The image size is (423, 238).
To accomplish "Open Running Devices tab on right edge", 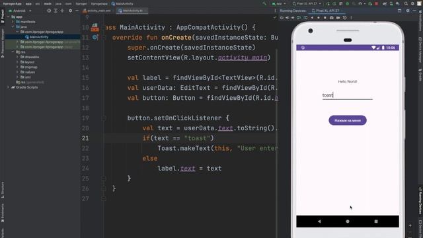I will click(x=420, y=200).
